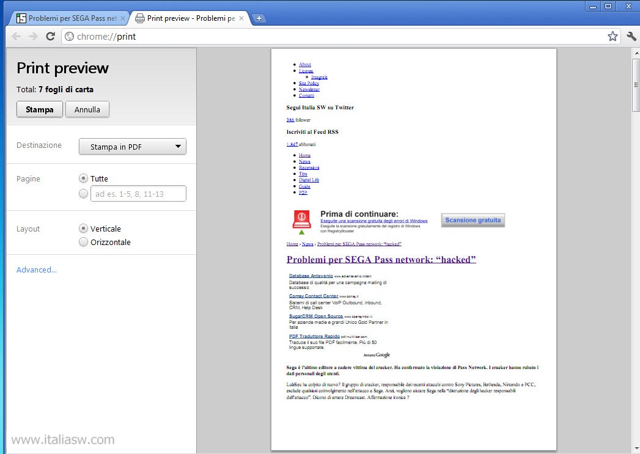
Task: Open a new tab with the plus button
Action: tap(259, 18)
